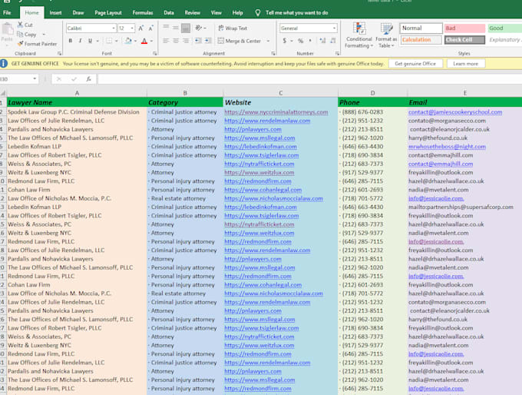Apply Percent Style icon
The image size is (522, 395).
(301, 41)
